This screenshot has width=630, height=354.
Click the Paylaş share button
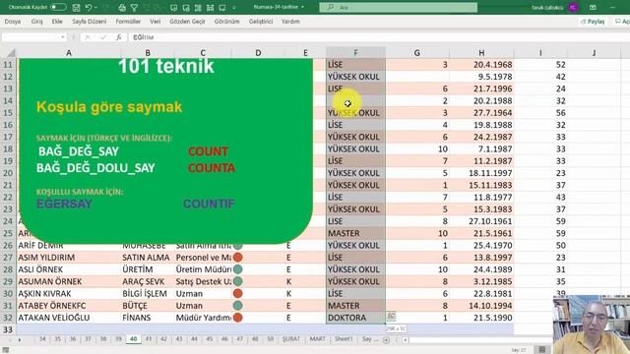pos(593,22)
